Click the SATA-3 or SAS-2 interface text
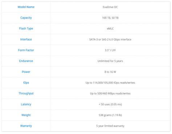The height and width of the screenshot is (134, 172). [x=110, y=39]
